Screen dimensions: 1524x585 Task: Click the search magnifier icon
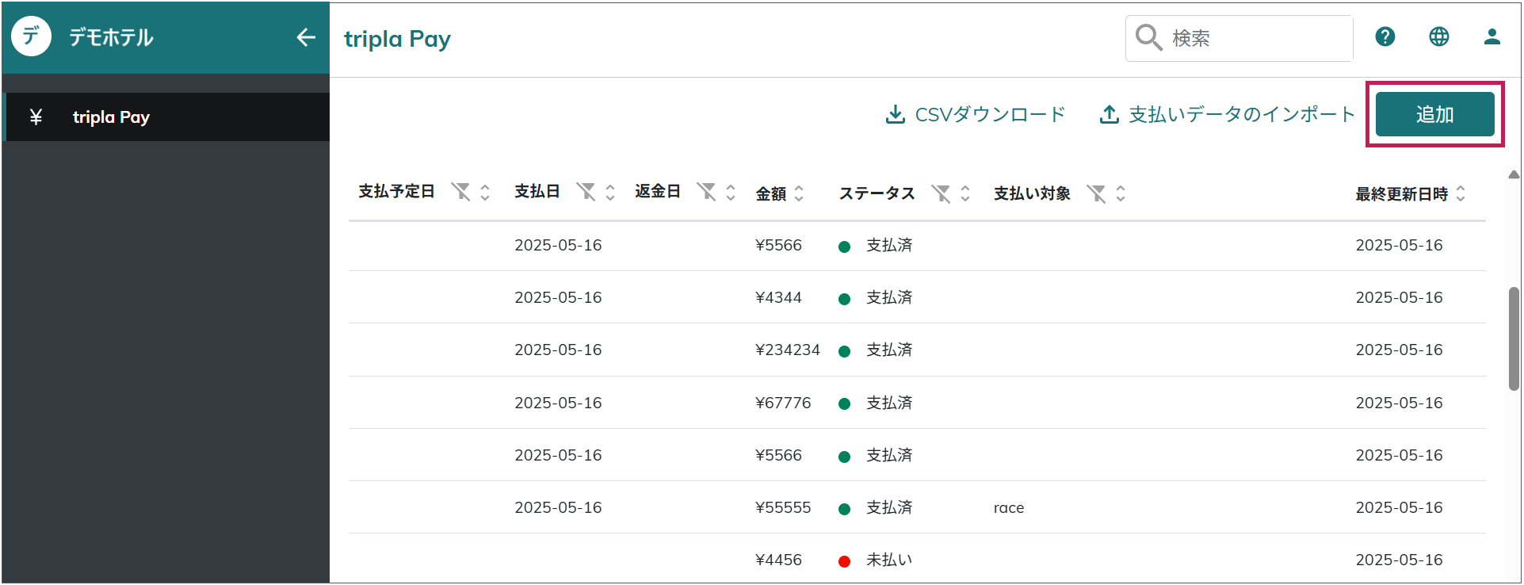(x=1148, y=37)
